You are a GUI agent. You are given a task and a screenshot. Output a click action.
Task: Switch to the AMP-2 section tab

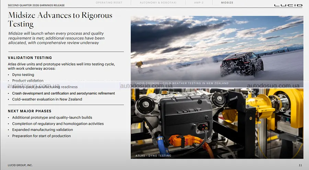(199, 2)
